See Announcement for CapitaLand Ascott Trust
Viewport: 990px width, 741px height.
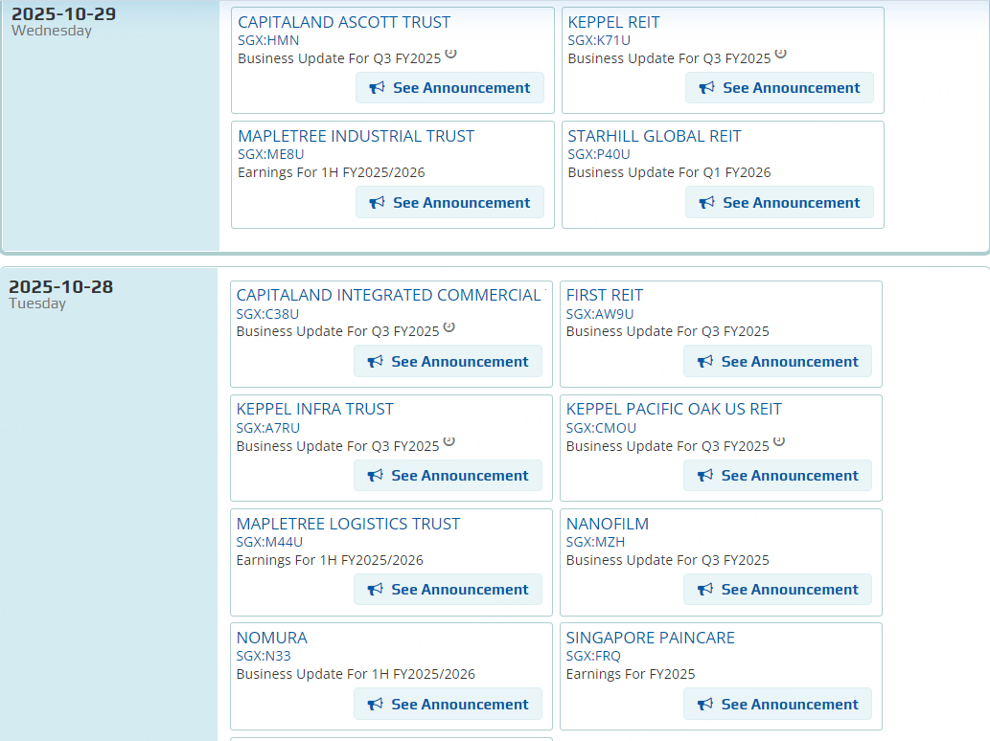click(x=449, y=88)
